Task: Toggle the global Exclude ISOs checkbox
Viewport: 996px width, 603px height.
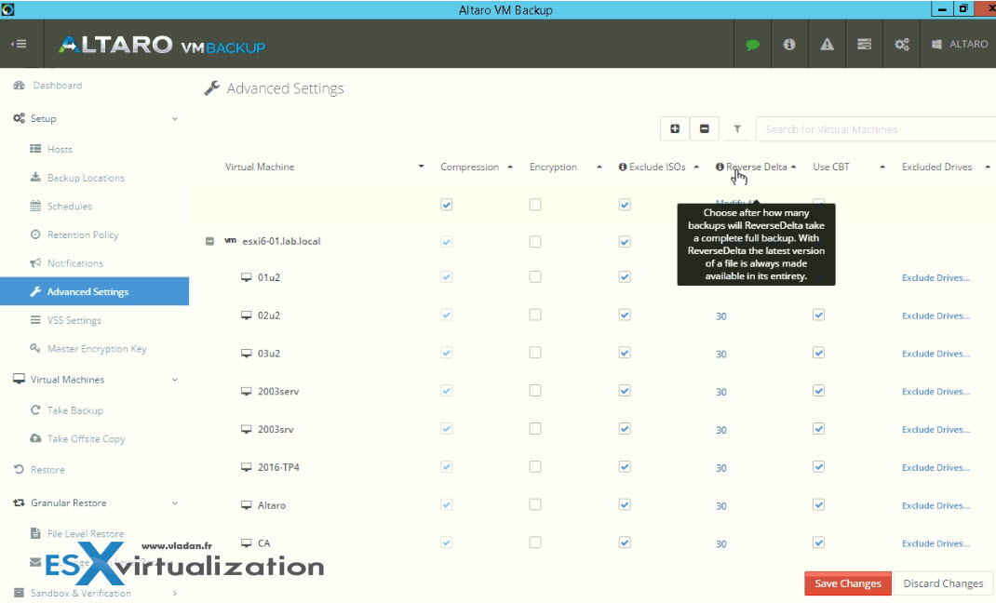Action: pyautogui.click(x=625, y=205)
